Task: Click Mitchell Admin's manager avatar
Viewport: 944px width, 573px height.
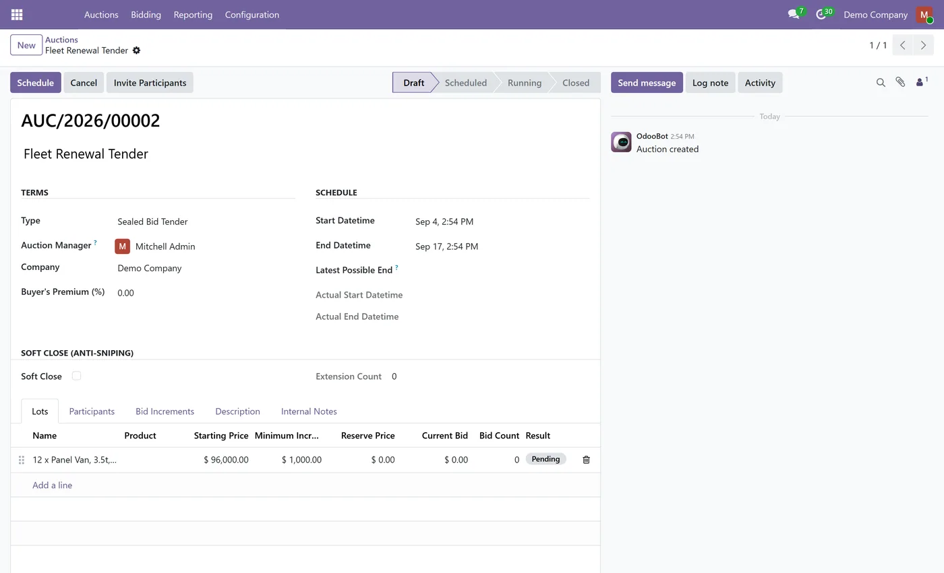Action: [x=122, y=246]
